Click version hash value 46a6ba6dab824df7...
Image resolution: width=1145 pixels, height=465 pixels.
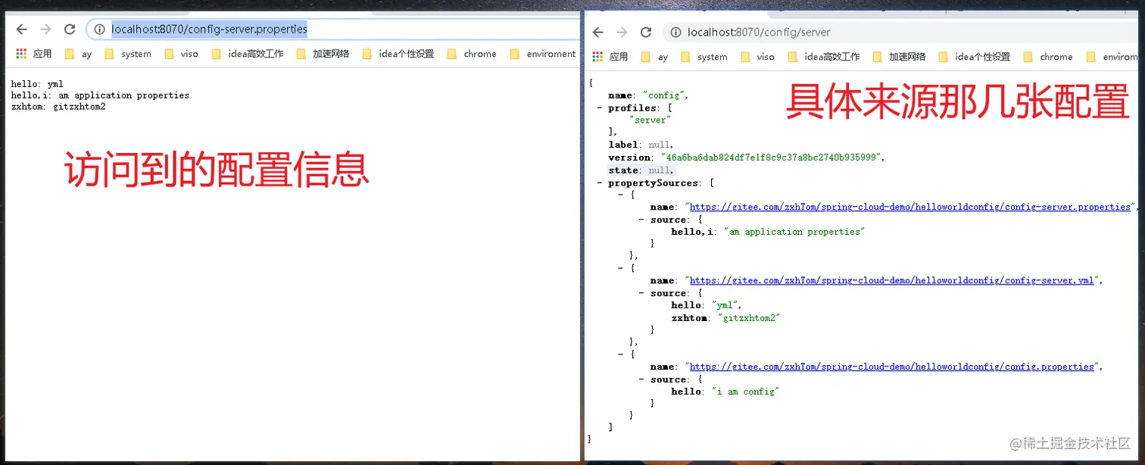(772, 158)
